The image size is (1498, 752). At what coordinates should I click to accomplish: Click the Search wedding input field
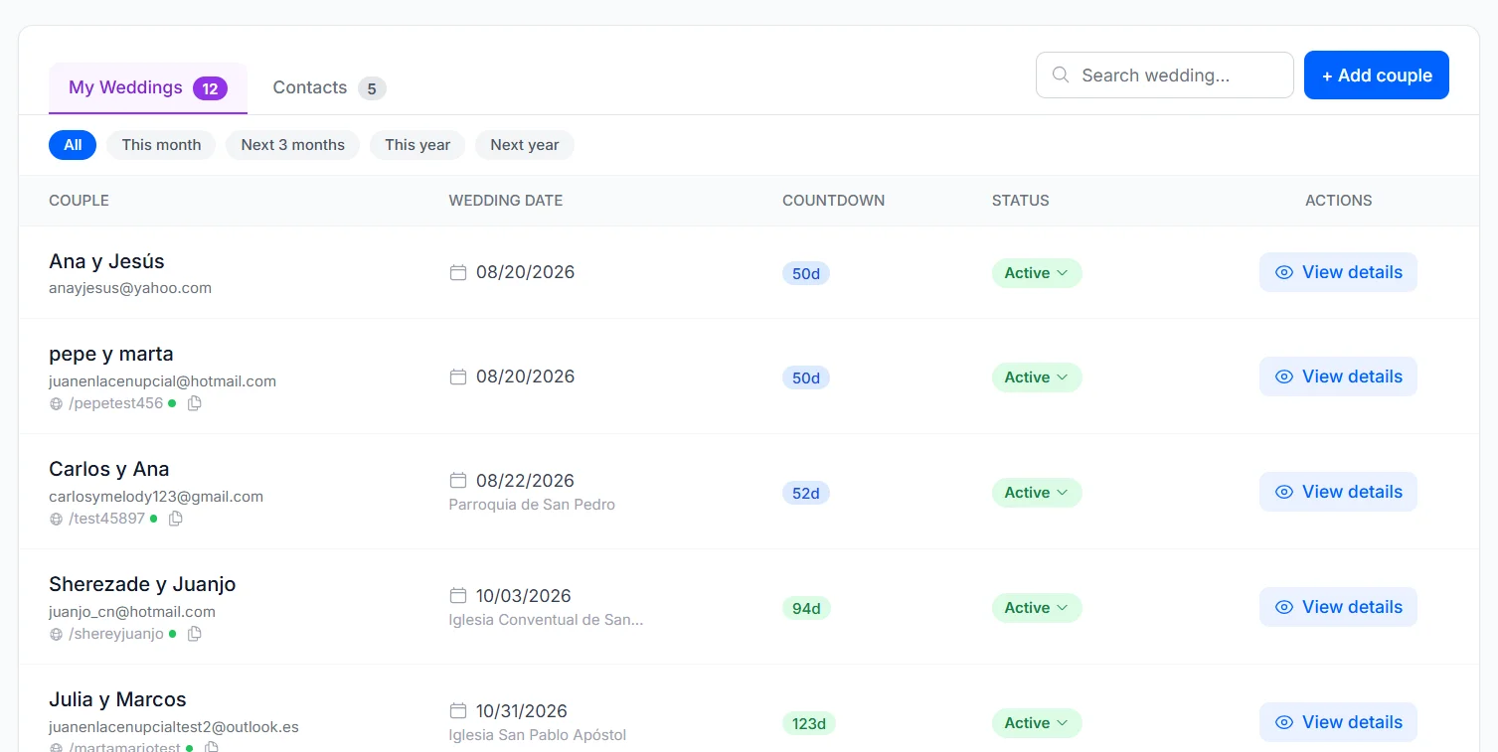[1165, 75]
